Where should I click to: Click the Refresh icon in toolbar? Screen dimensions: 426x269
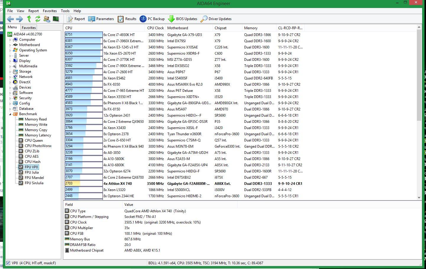(x=38, y=19)
